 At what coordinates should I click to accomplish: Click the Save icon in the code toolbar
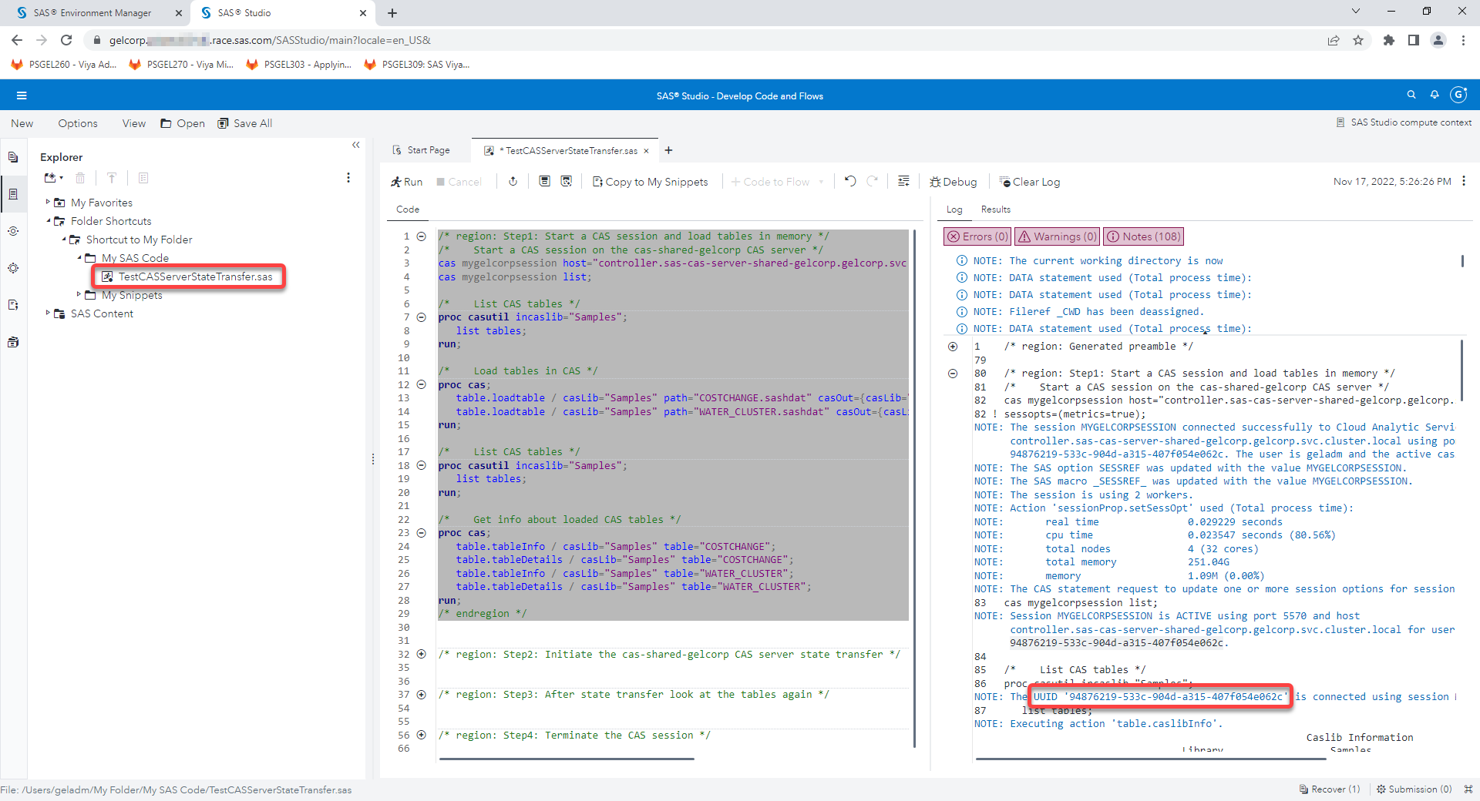(544, 181)
